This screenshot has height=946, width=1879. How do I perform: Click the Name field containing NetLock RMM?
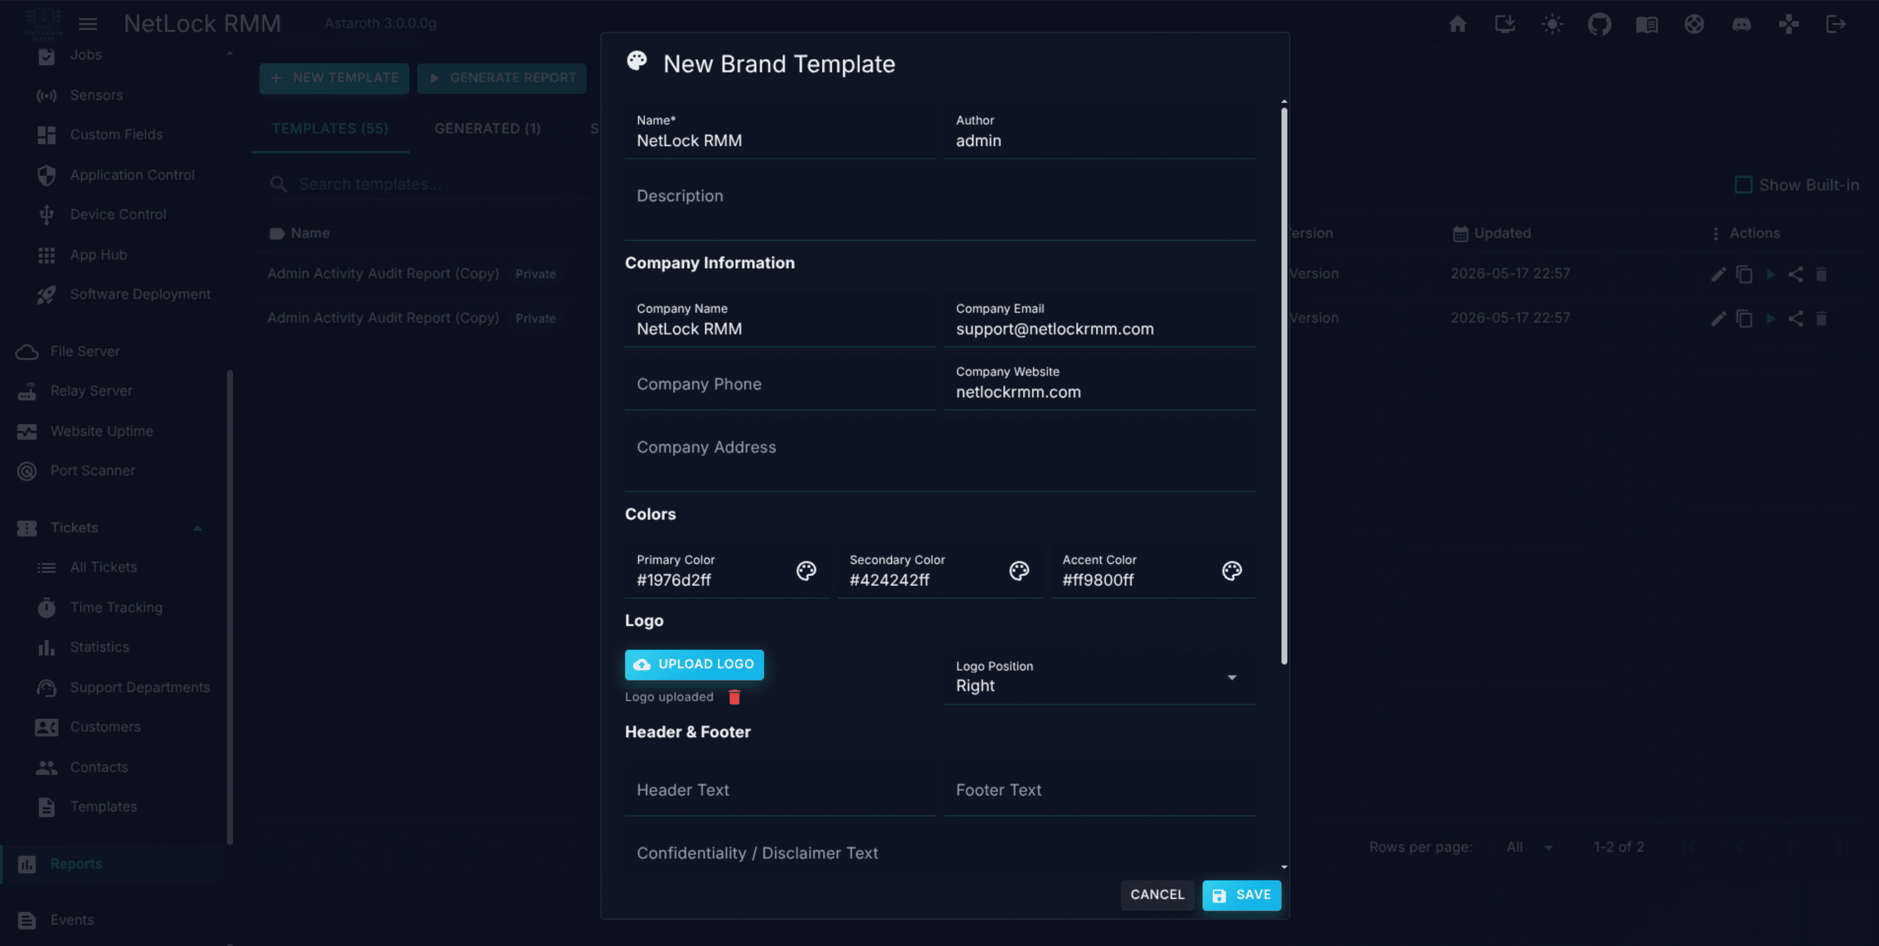pos(780,132)
